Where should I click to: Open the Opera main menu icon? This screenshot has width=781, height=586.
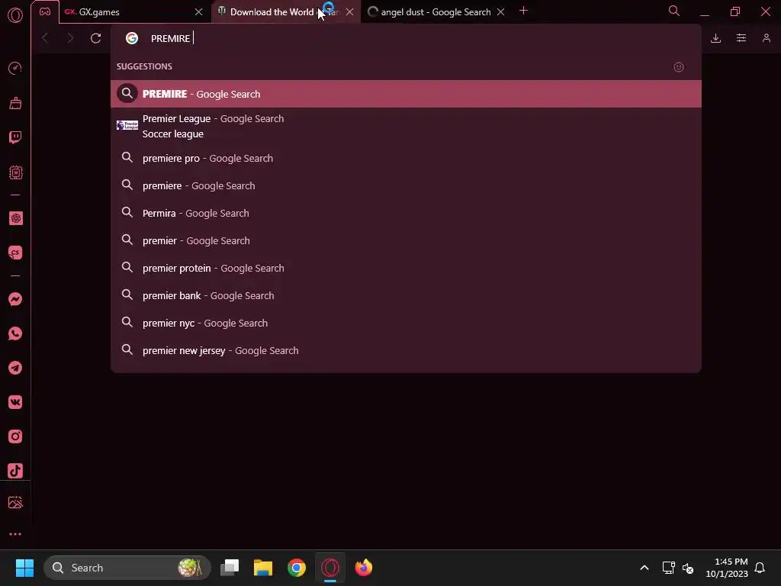tap(15, 15)
